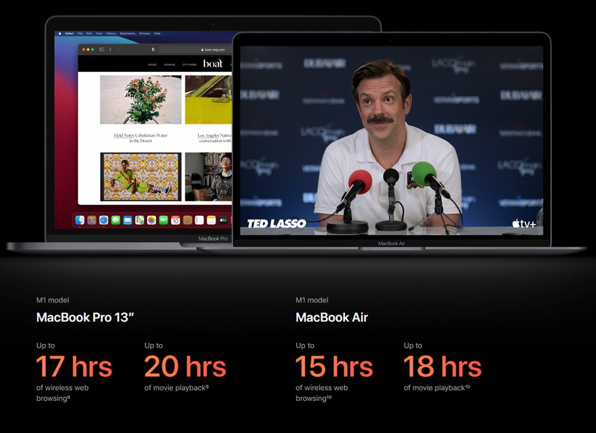Click the boat-mag.com address bar
This screenshot has height=433, width=596.
click(213, 49)
